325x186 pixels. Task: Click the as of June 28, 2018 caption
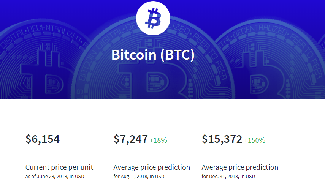(x=55, y=176)
